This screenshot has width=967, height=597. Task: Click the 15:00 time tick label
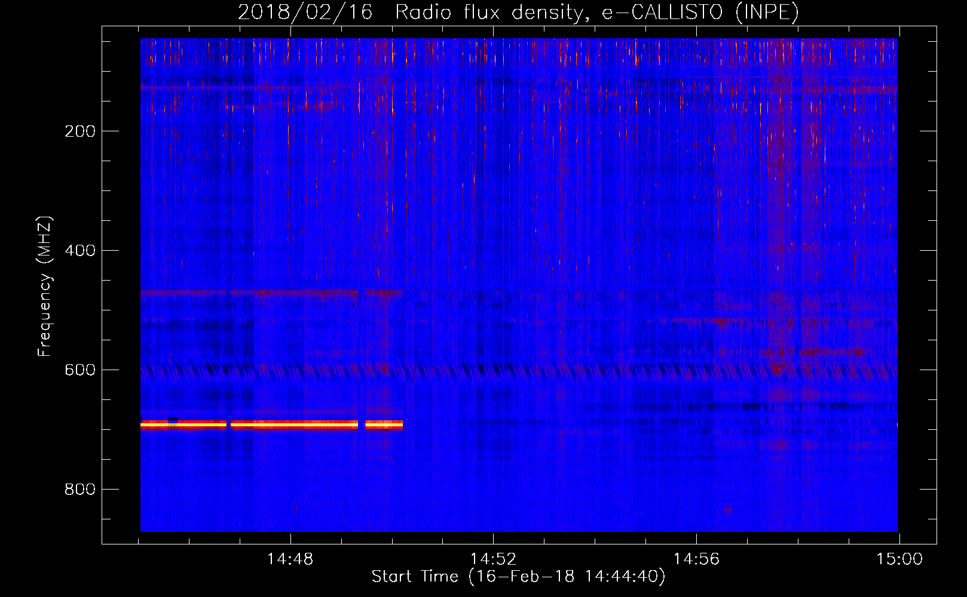(x=899, y=559)
